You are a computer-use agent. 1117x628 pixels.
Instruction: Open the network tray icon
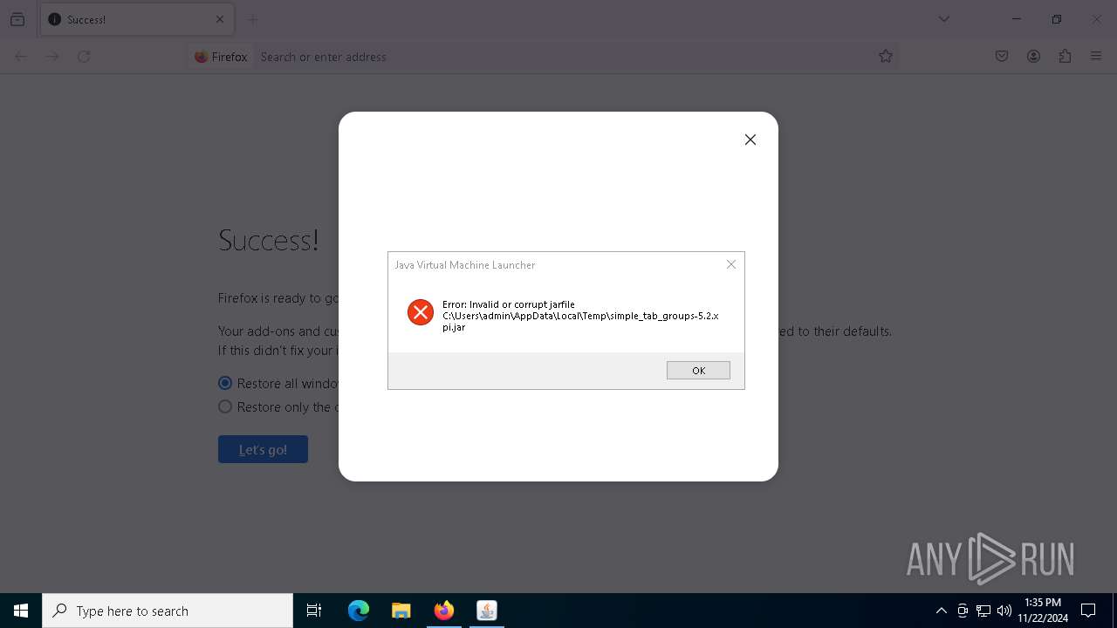click(983, 611)
